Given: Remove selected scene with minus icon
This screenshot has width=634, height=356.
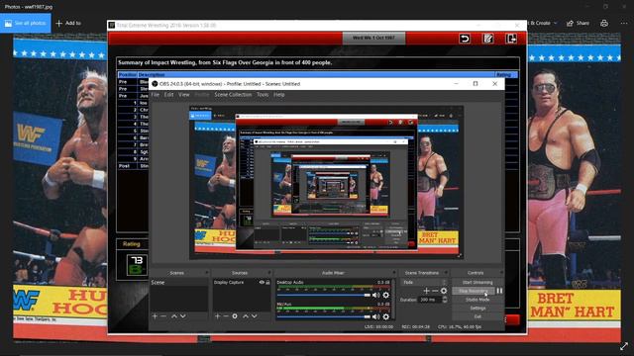Looking at the screenshot, I should pos(163,316).
